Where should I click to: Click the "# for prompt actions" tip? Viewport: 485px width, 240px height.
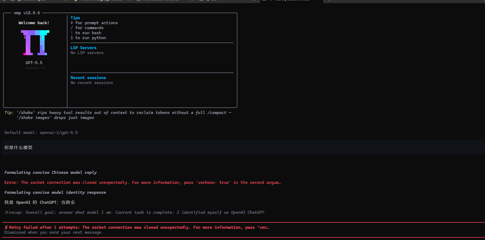click(x=94, y=23)
